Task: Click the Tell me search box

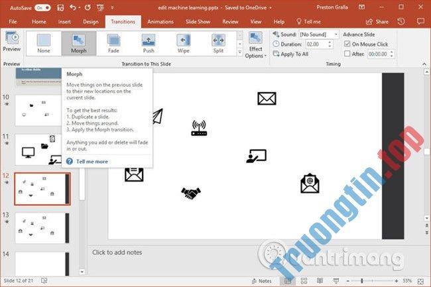Action: coord(309,22)
